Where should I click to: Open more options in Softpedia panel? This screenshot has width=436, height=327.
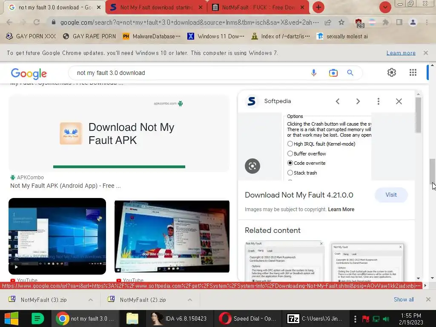click(378, 101)
